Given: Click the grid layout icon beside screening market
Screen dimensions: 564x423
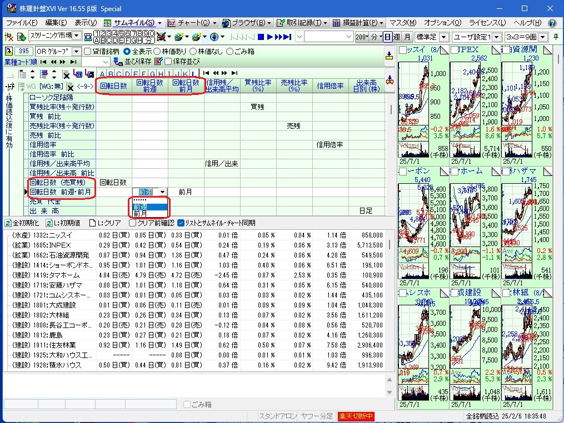Looking at the screenshot, I should (88, 37).
